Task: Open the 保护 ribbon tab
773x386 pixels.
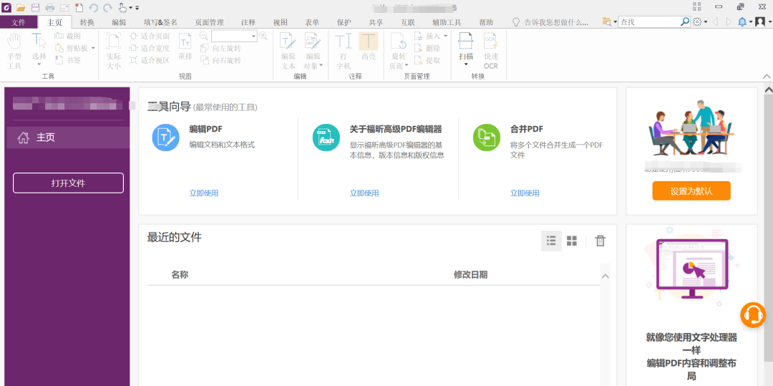Action: tap(344, 22)
